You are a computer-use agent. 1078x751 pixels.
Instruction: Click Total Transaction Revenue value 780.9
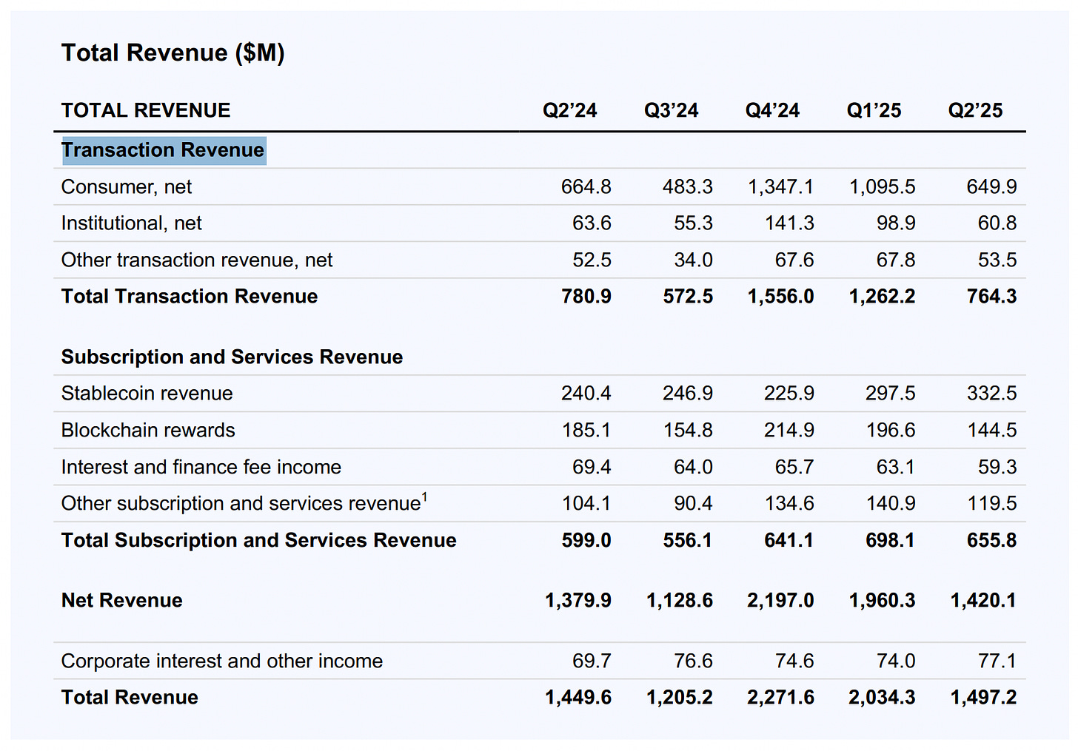(586, 297)
